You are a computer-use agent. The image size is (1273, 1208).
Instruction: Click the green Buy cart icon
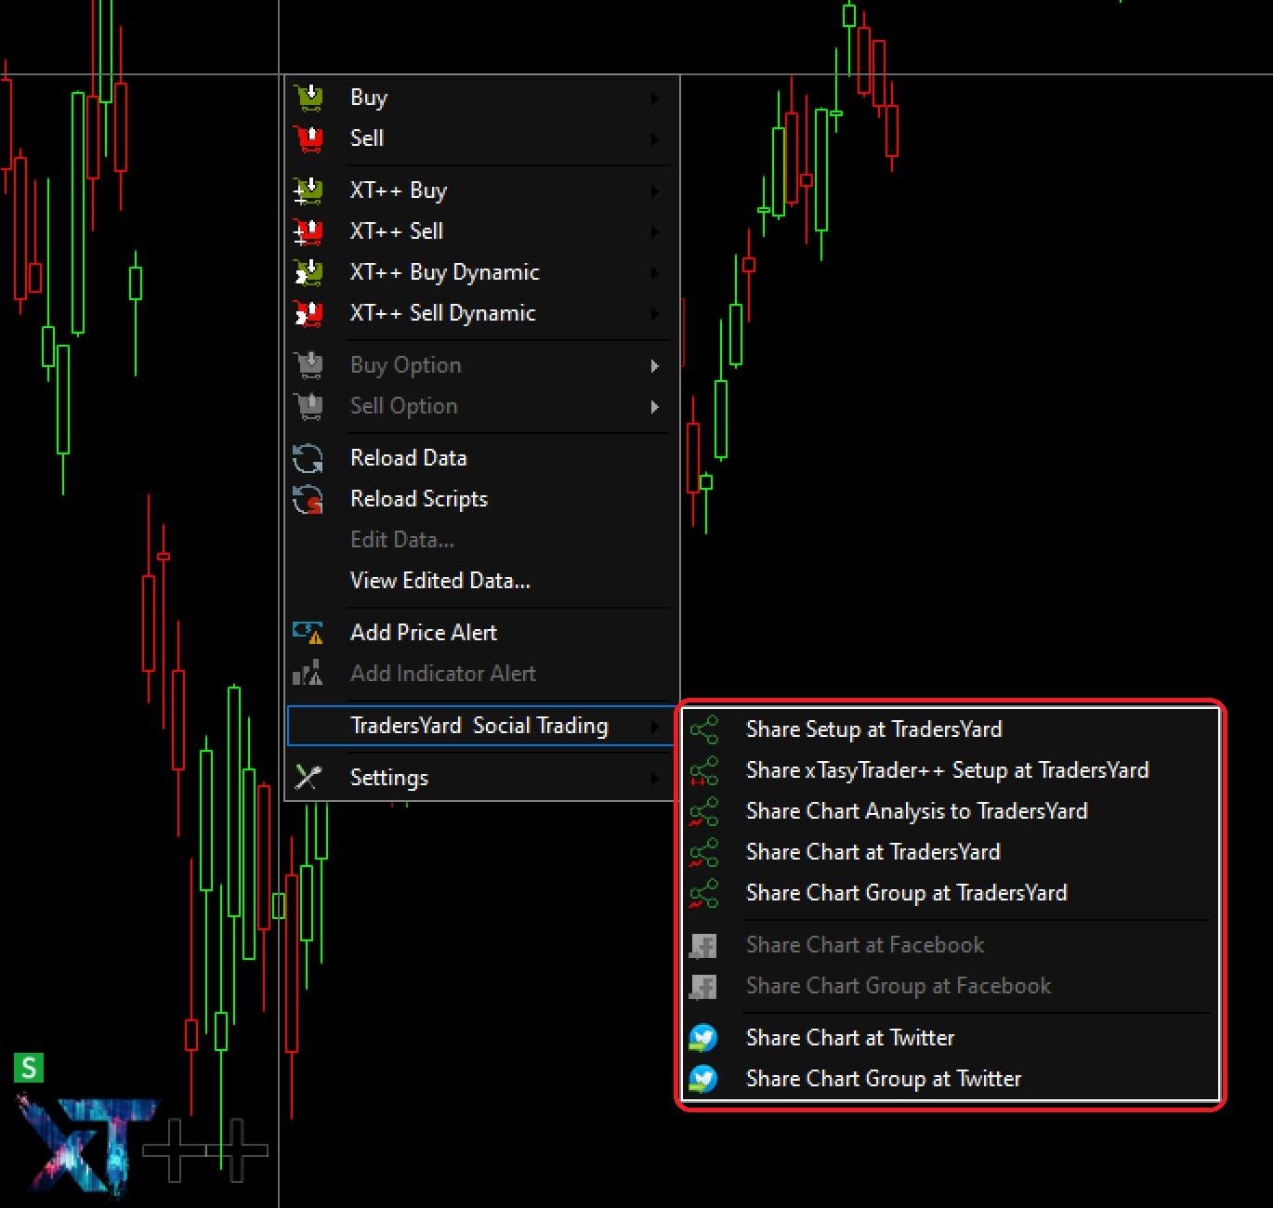[308, 97]
